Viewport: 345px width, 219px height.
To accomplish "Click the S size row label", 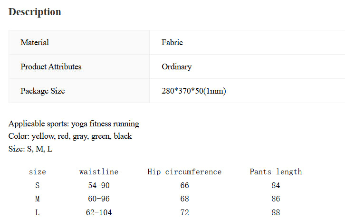I will [38, 186].
